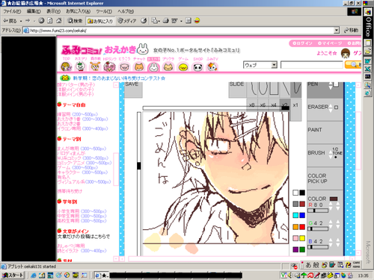Click the IE Stop toolbar icon

[41, 21]
